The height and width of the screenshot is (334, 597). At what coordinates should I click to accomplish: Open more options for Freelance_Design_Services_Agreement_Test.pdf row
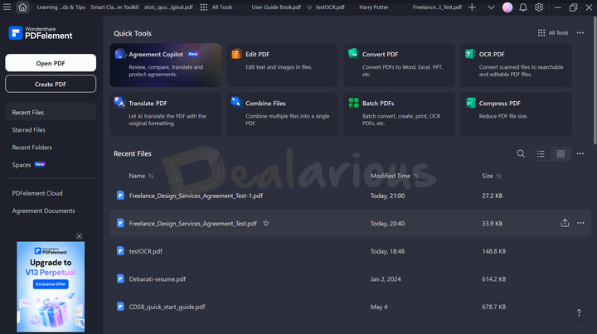(x=580, y=223)
